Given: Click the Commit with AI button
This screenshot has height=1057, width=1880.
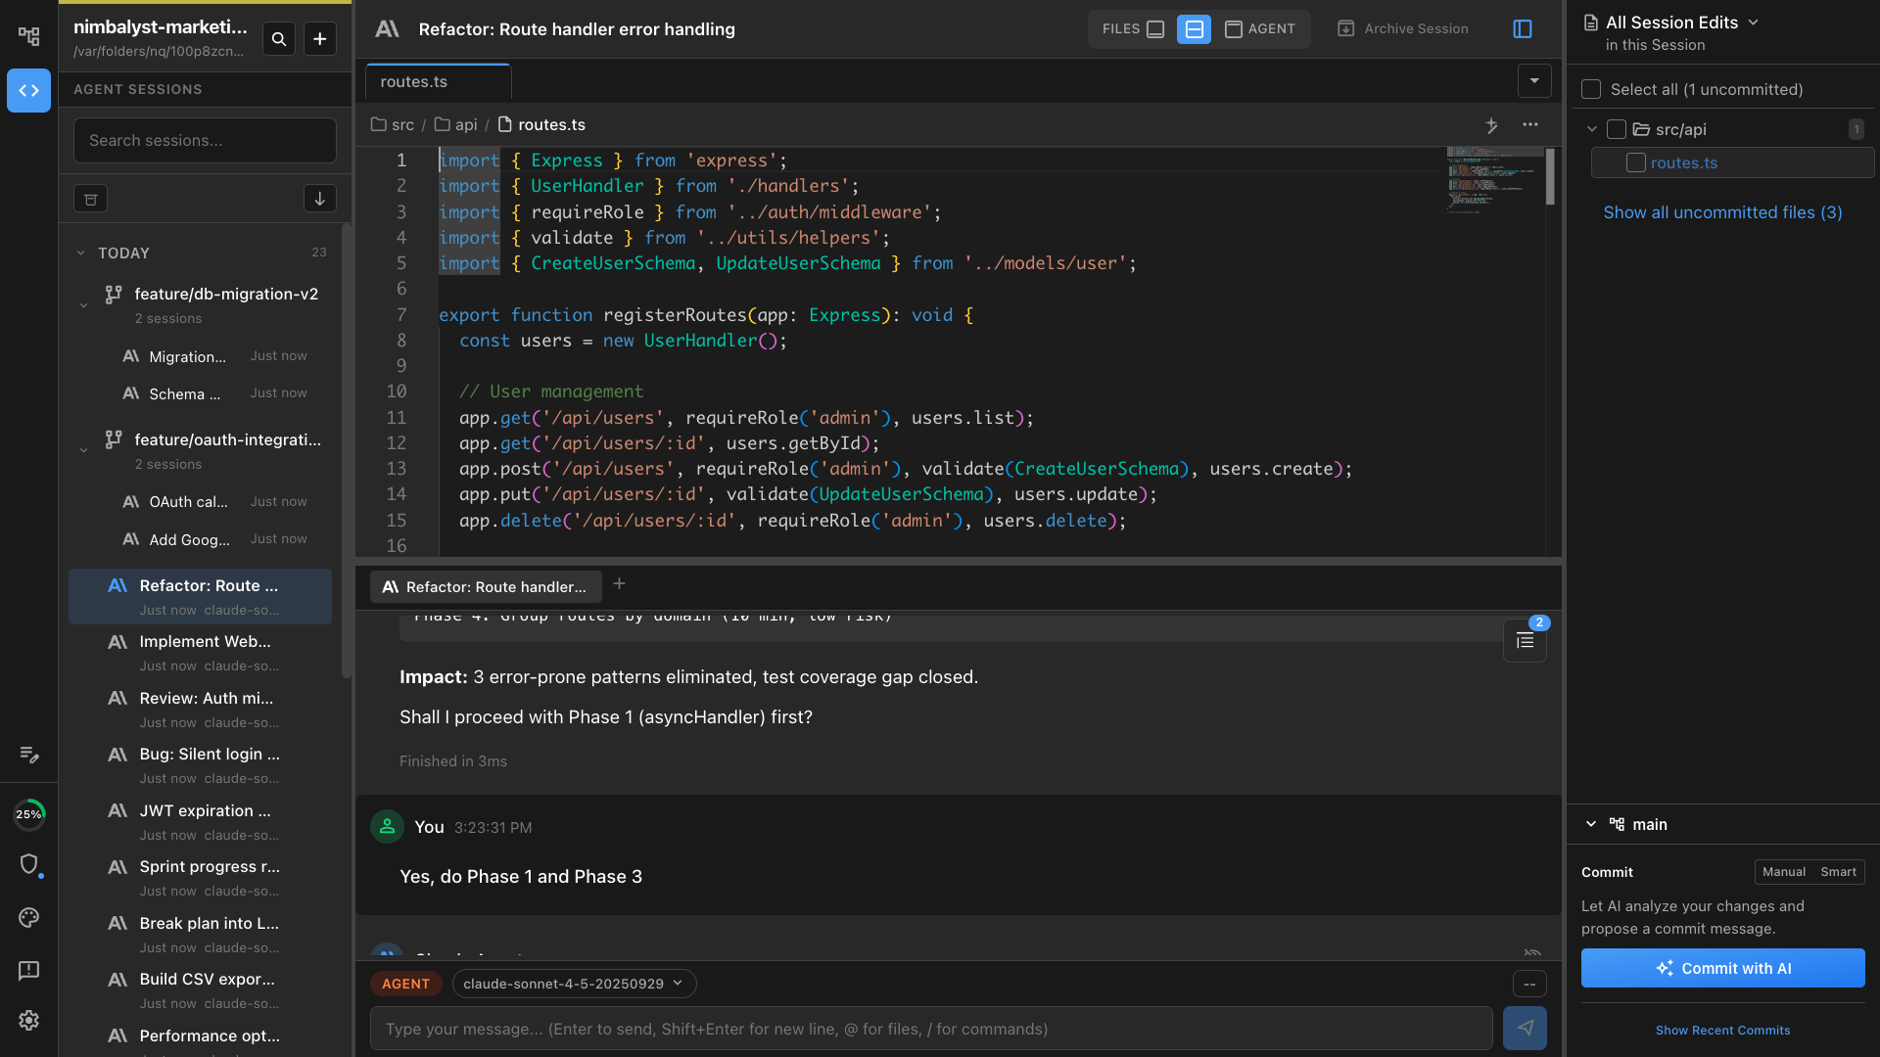Looking at the screenshot, I should tap(1722, 968).
